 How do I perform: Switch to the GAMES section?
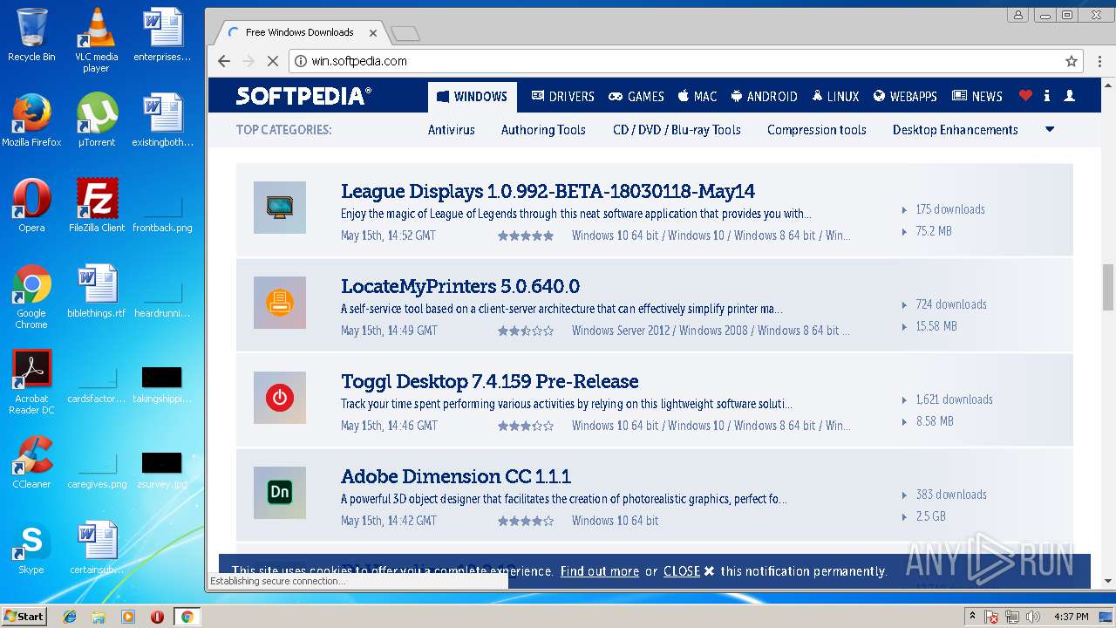pyautogui.click(x=636, y=97)
